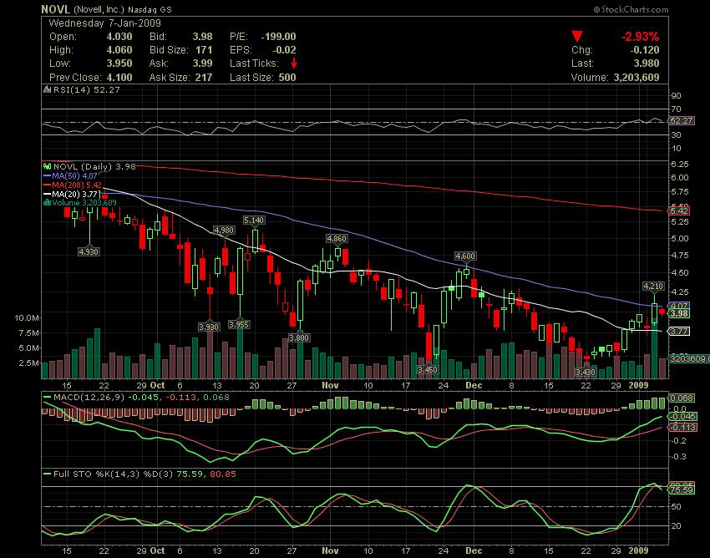The height and width of the screenshot is (558, 710).
Task: Click the -0.113 MACD signal axis tag
Action: (682, 427)
